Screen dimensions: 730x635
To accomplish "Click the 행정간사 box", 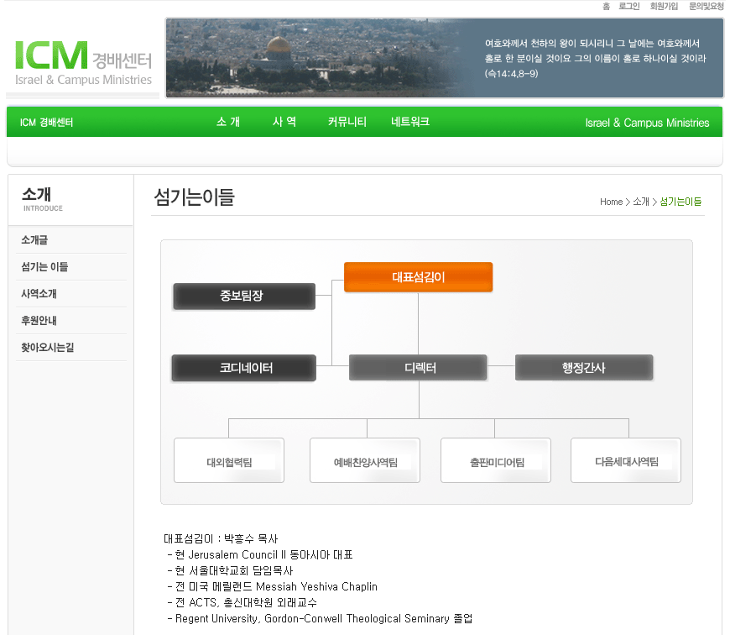I will [x=584, y=368].
